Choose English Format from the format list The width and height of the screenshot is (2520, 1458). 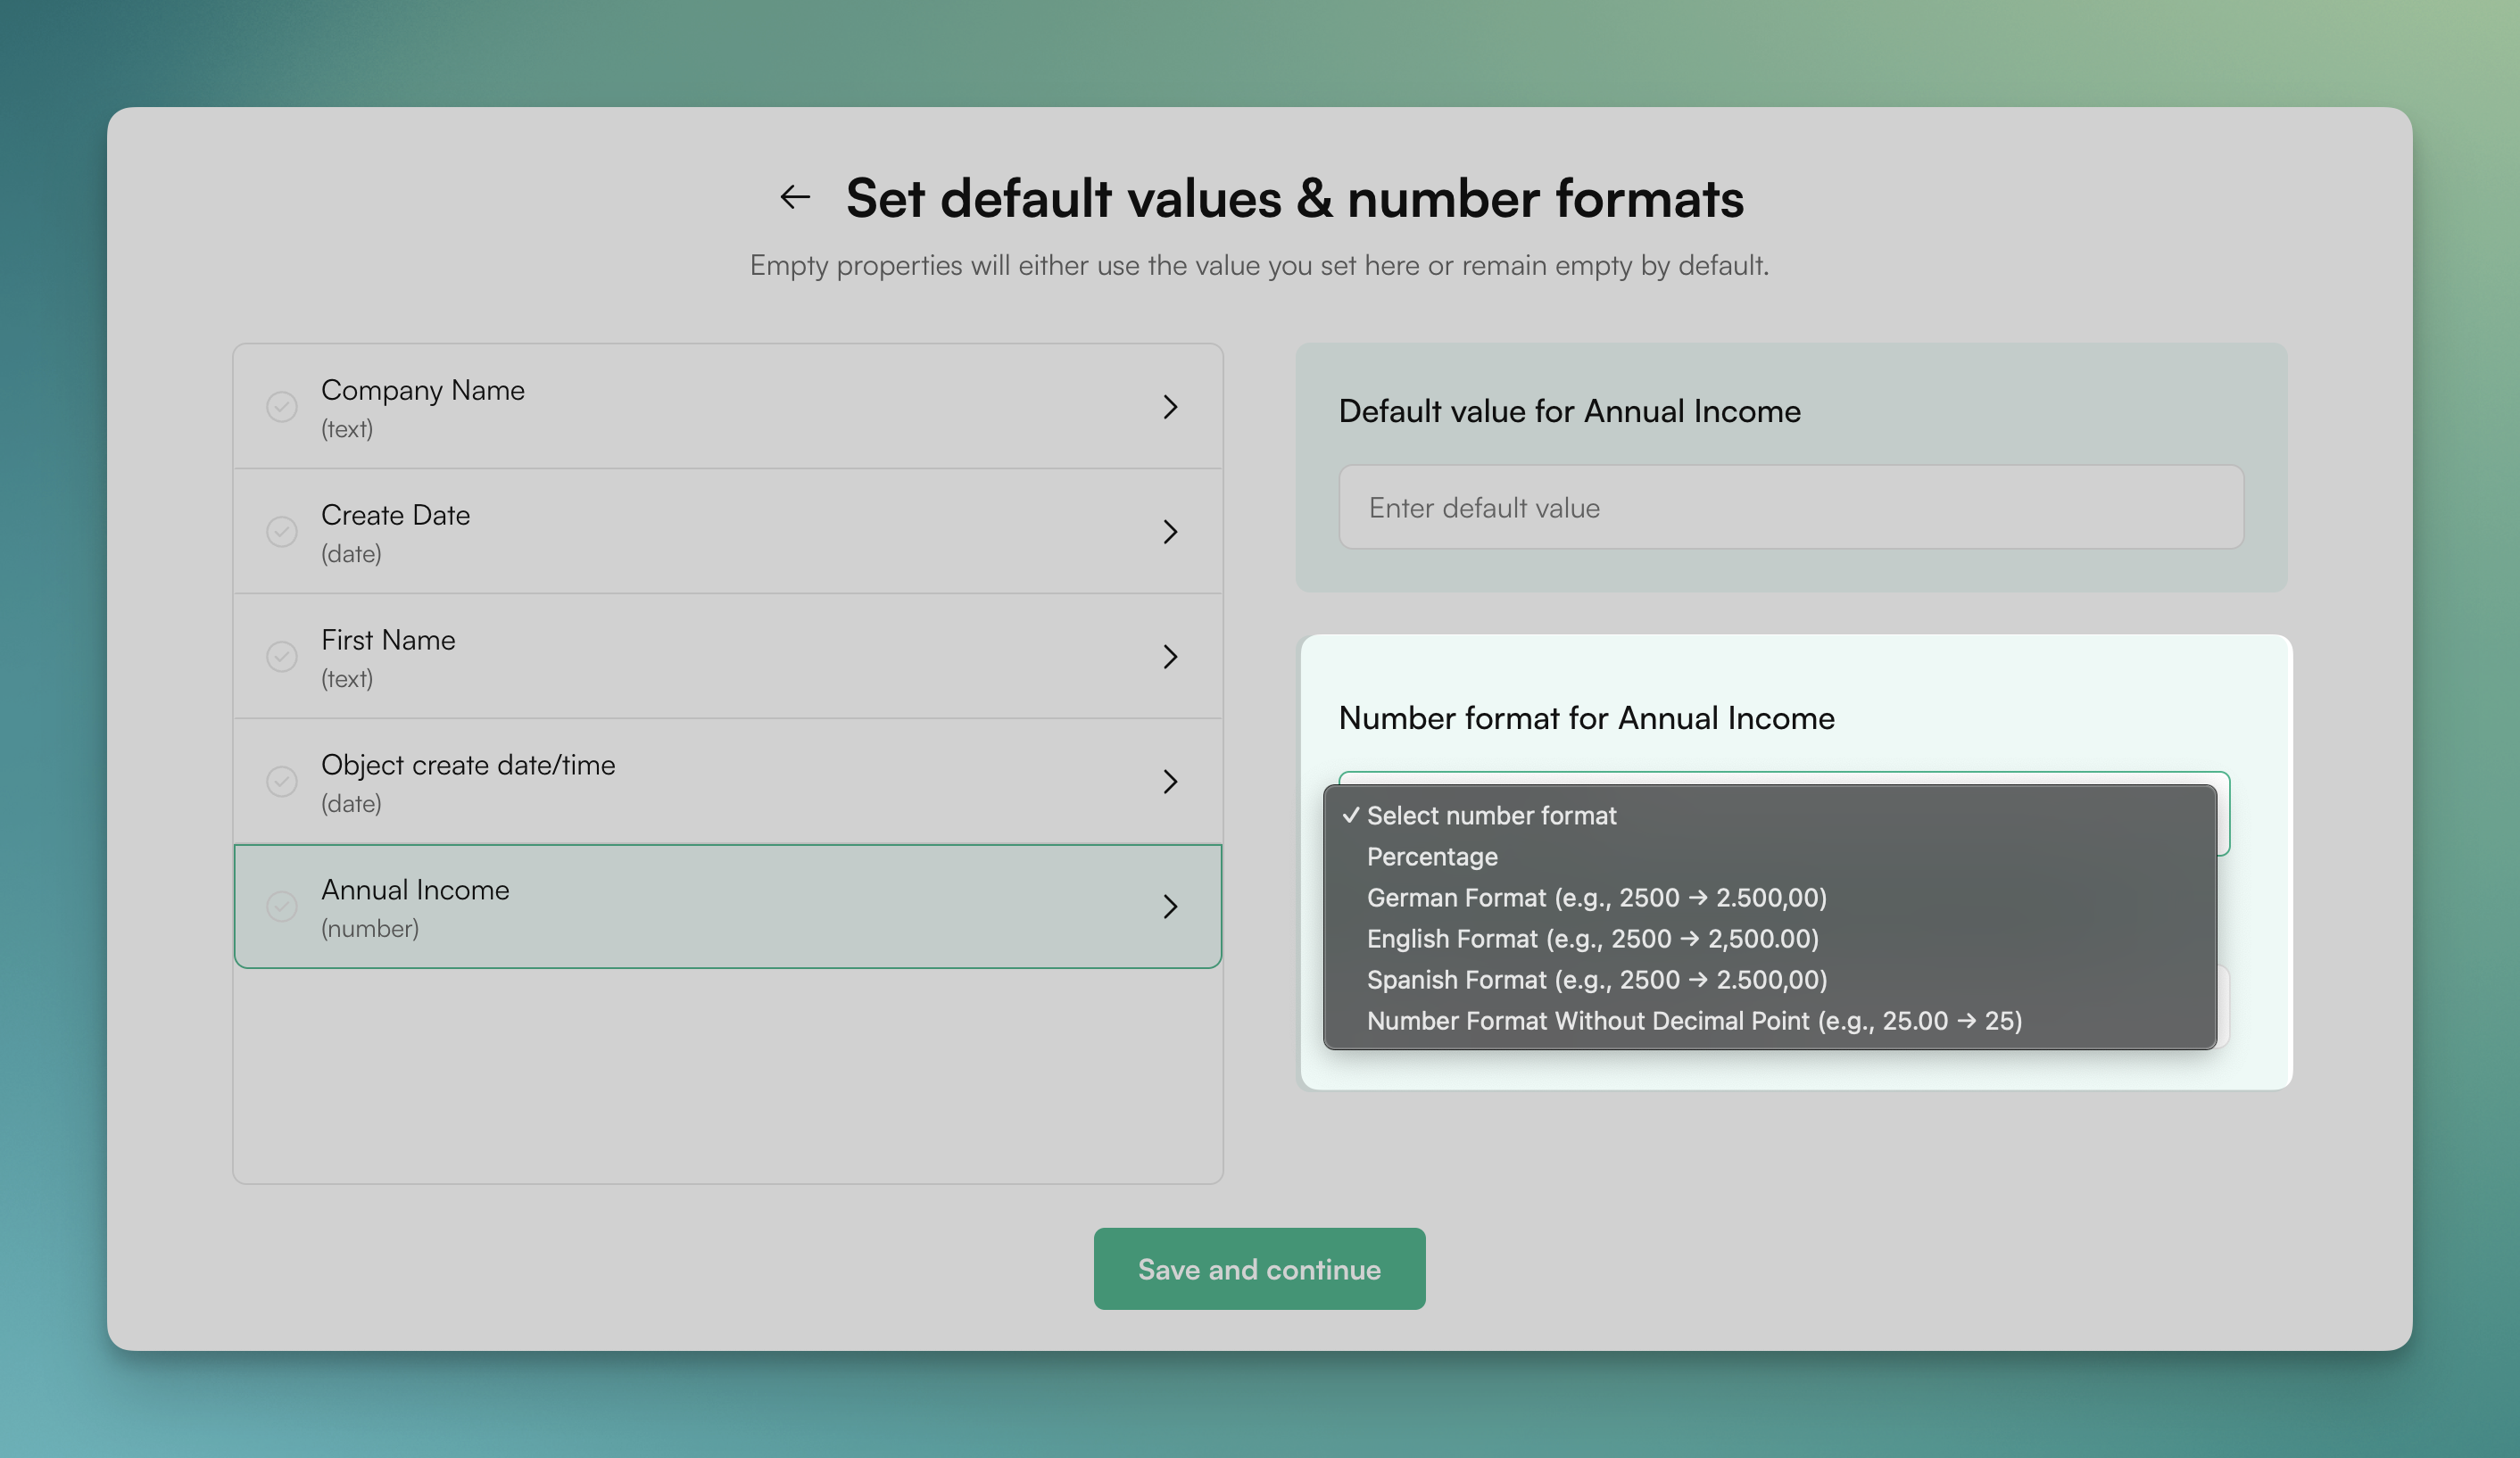1592,938
